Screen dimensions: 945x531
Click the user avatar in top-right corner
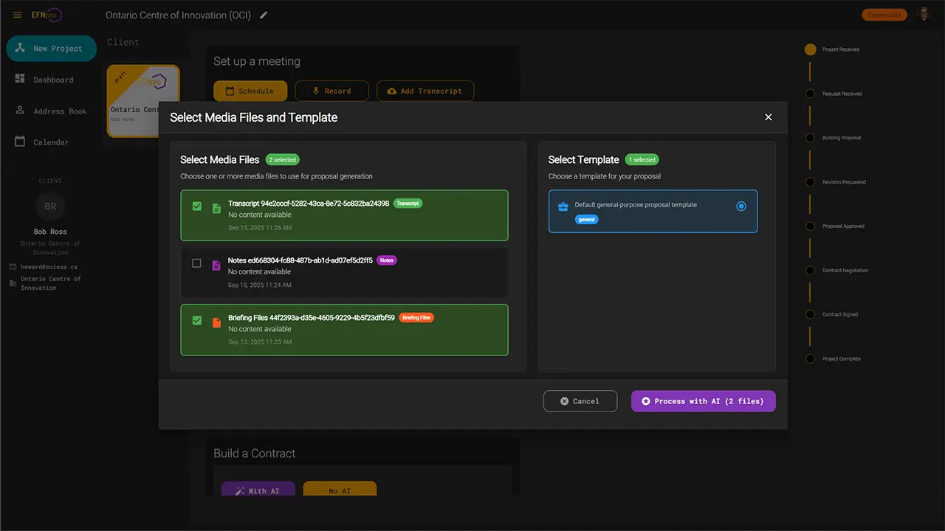coord(924,15)
